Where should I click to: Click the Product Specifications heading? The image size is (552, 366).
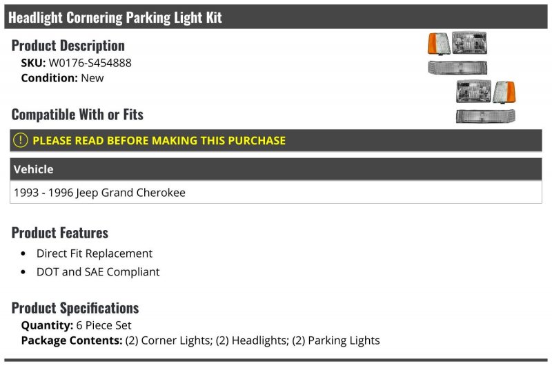coord(75,308)
